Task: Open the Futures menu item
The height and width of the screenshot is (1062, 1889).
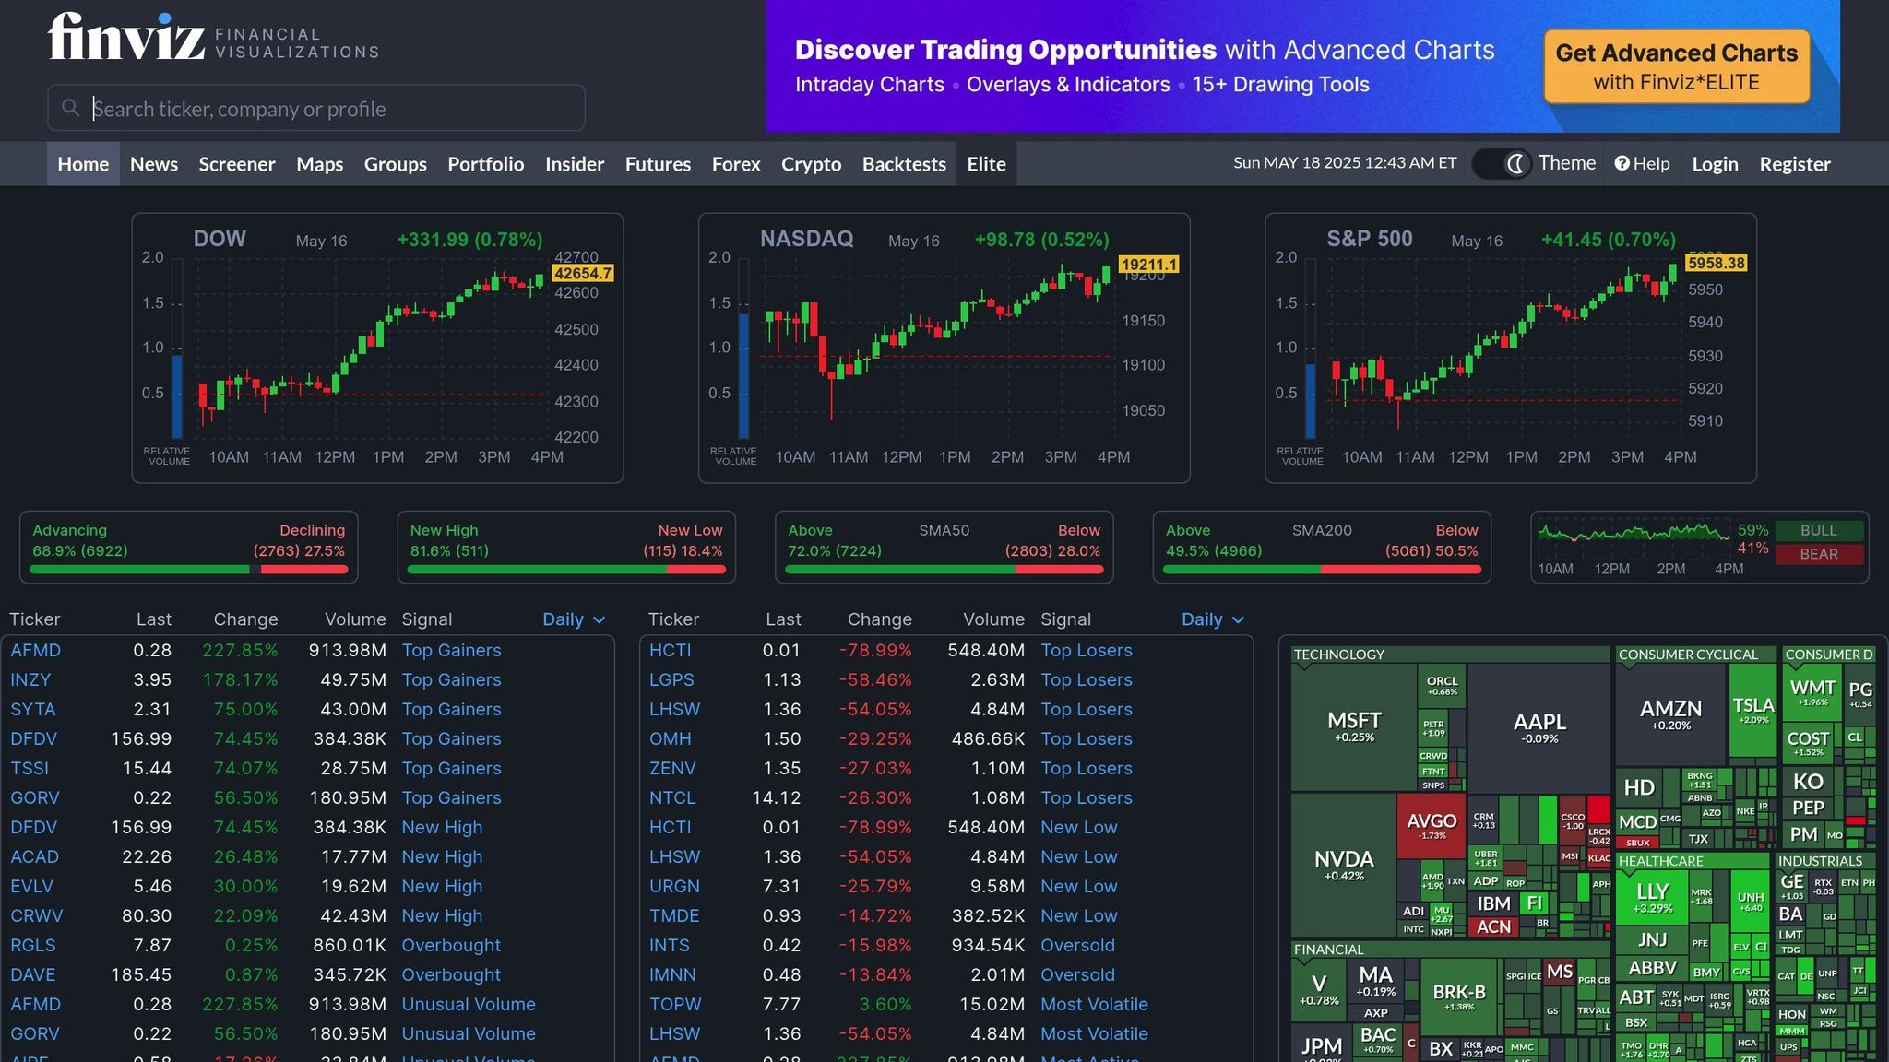Action: (x=658, y=164)
